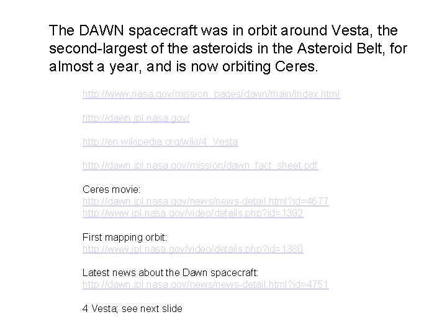
Task: Open the video details link with id=1380
Action: click(x=193, y=249)
